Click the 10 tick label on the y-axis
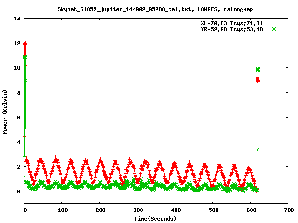 pos(17,68)
